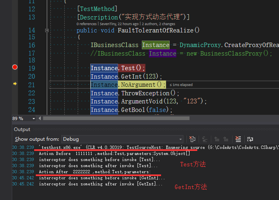This screenshot has width=279, height=200.
Task: Click the Output panel title
Action: (x=22, y=129)
